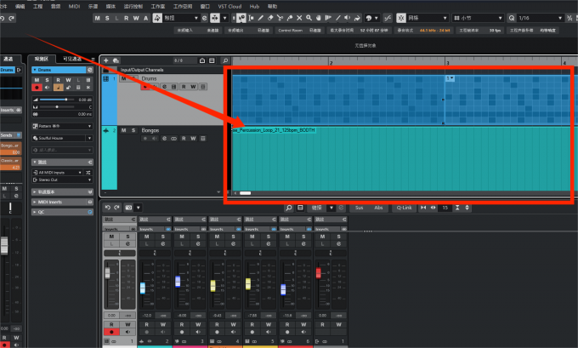Open the automation mode dropdown
The image size is (578, 348).
pos(181,18)
